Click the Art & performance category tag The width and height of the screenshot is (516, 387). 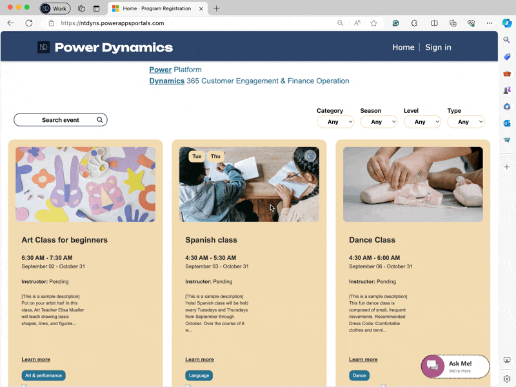tap(43, 375)
